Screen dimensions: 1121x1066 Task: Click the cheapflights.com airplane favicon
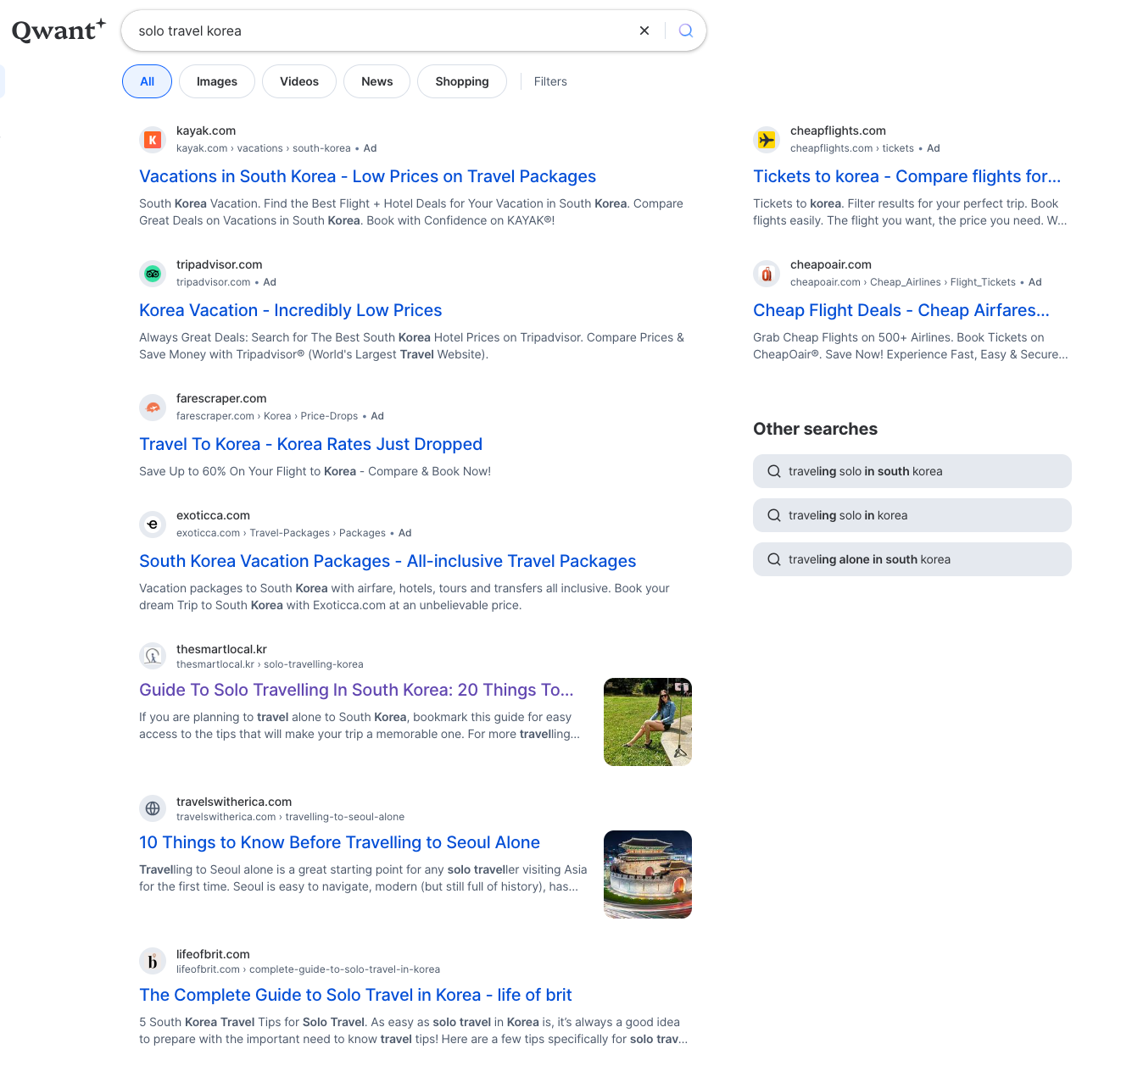767,139
